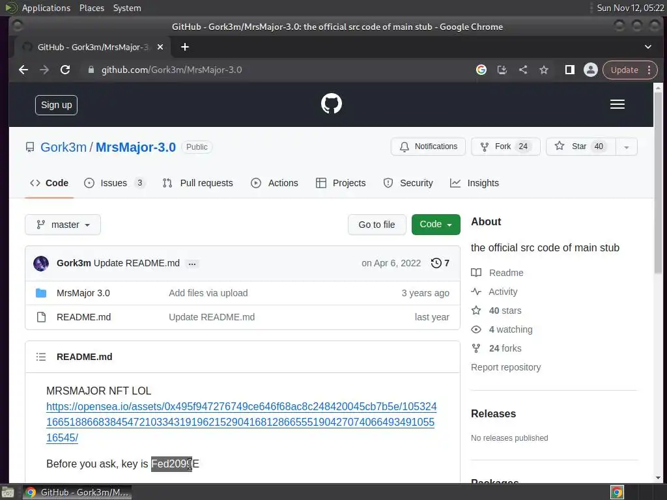Bookmark this page with the star icon
The height and width of the screenshot is (500, 667).
[544, 70]
